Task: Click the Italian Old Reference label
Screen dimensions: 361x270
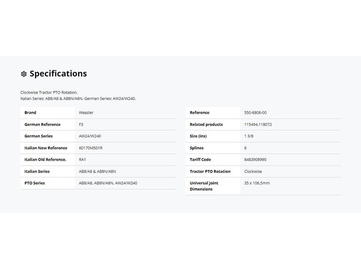Action: tap(45, 160)
